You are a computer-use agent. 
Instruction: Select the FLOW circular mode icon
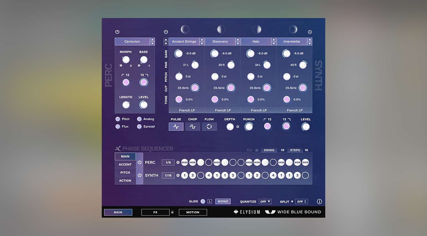pos(209,127)
